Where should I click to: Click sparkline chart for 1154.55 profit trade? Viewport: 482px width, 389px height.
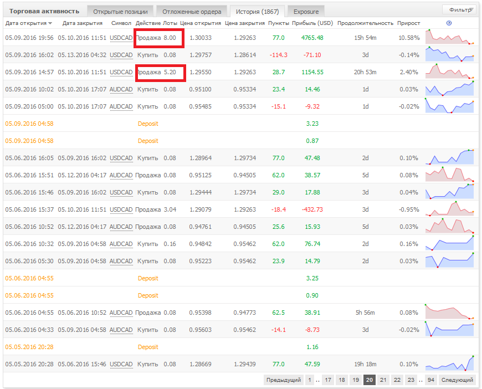coord(450,71)
